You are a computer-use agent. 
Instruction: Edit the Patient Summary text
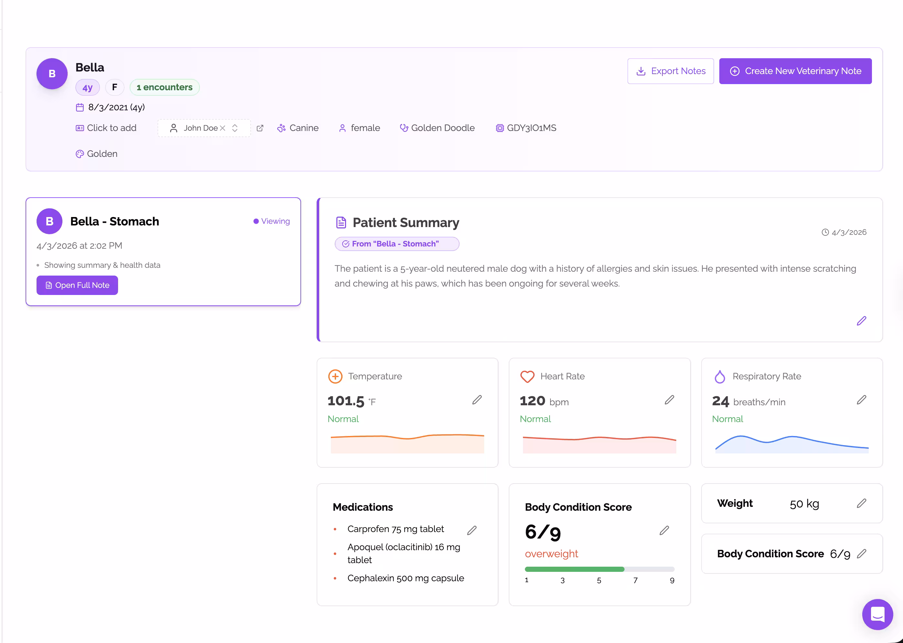pos(861,321)
